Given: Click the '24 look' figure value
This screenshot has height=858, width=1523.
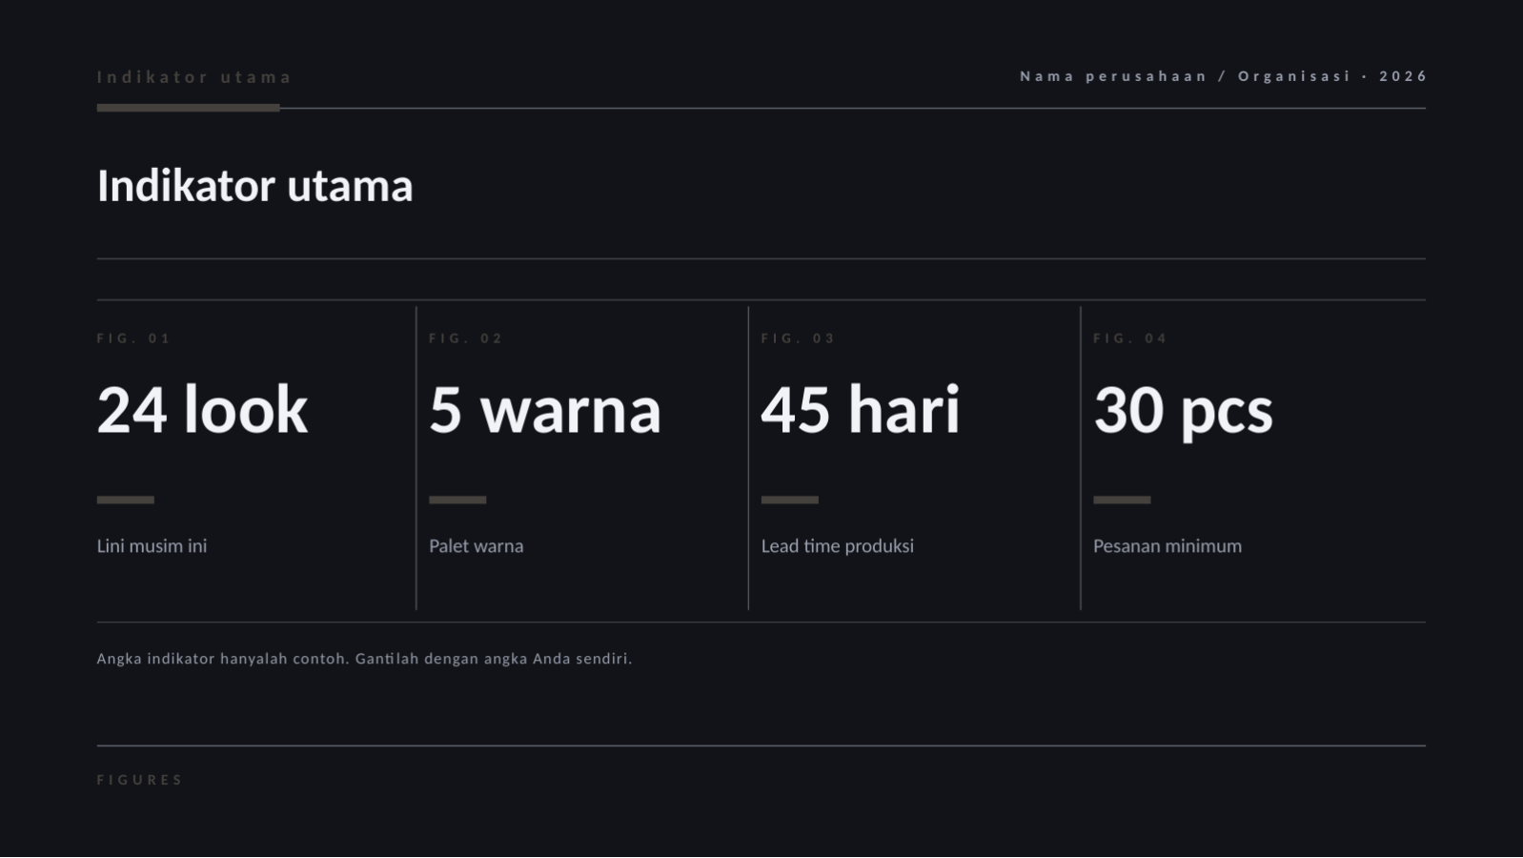Looking at the screenshot, I should 202,410.
